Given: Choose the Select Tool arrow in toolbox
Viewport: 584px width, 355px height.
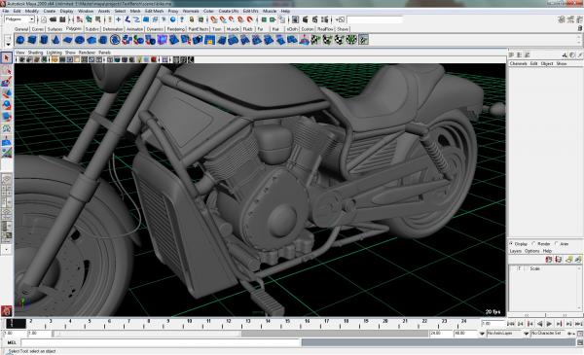Looking at the screenshot, I should 7,58.
